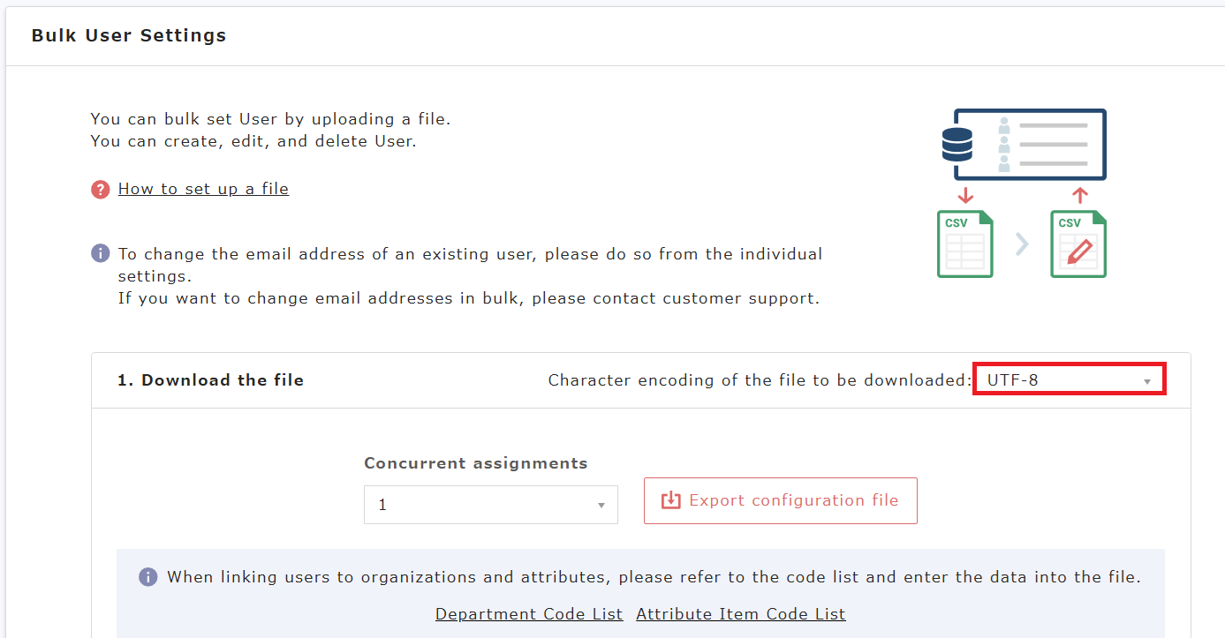Open the Department Code List link

529,614
